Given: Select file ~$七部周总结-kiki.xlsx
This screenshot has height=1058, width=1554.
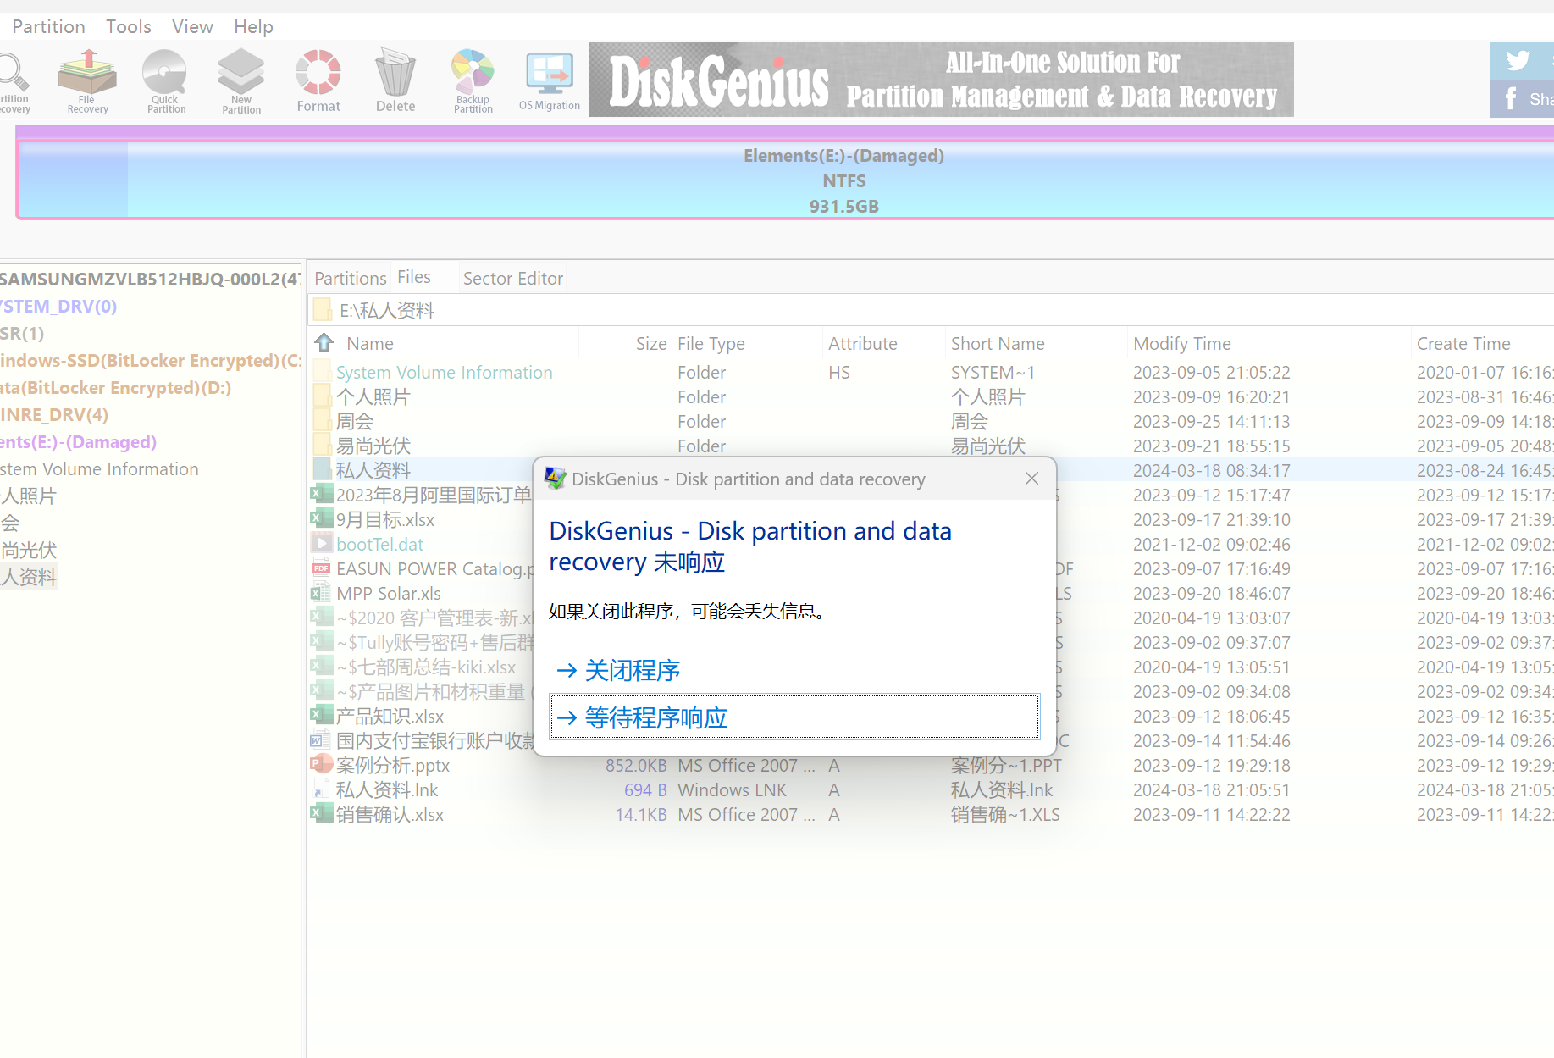Looking at the screenshot, I should click(426, 667).
